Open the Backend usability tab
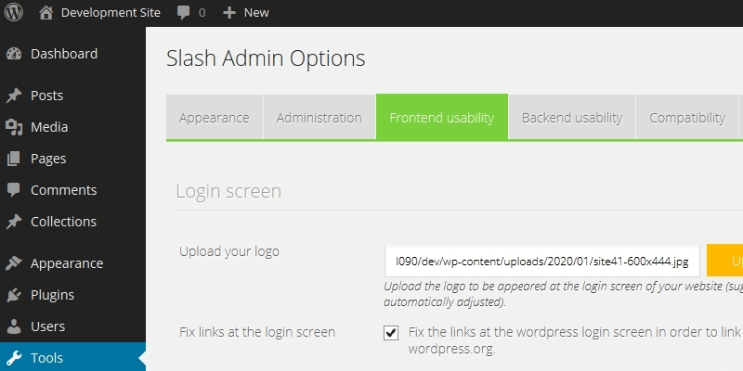This screenshot has width=743, height=371. pos(571,118)
